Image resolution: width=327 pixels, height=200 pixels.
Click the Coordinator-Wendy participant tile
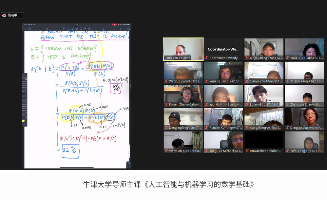tap(223, 49)
